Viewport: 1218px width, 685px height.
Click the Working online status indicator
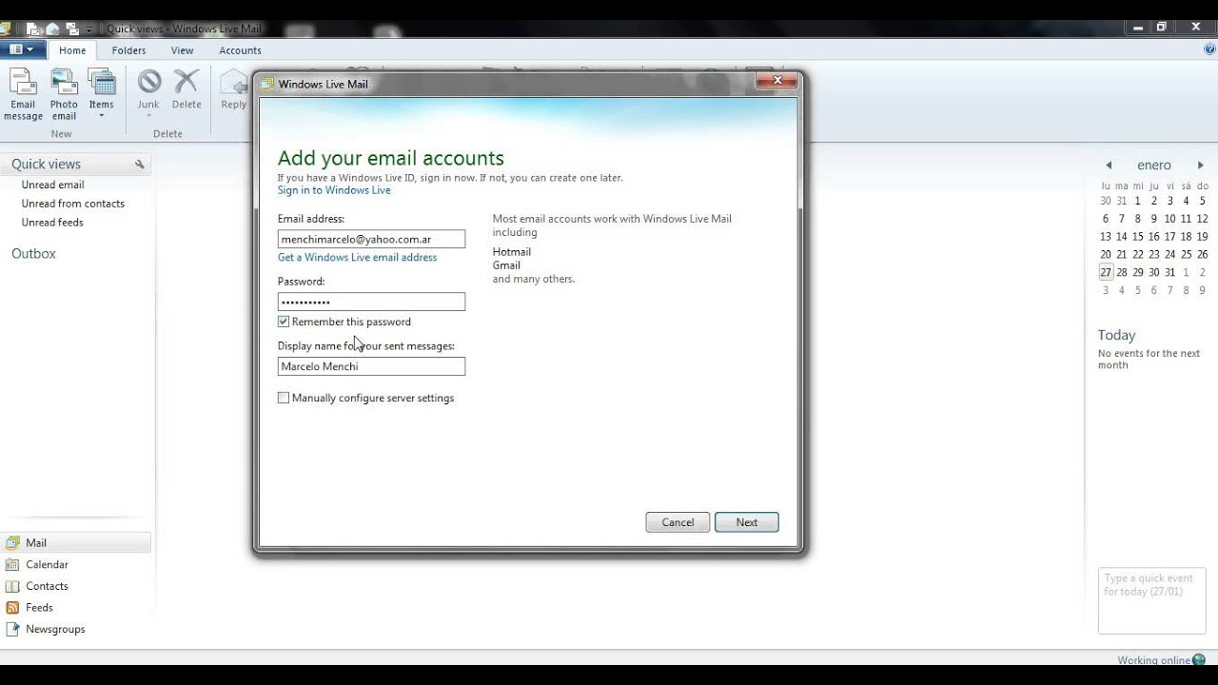point(1161,660)
